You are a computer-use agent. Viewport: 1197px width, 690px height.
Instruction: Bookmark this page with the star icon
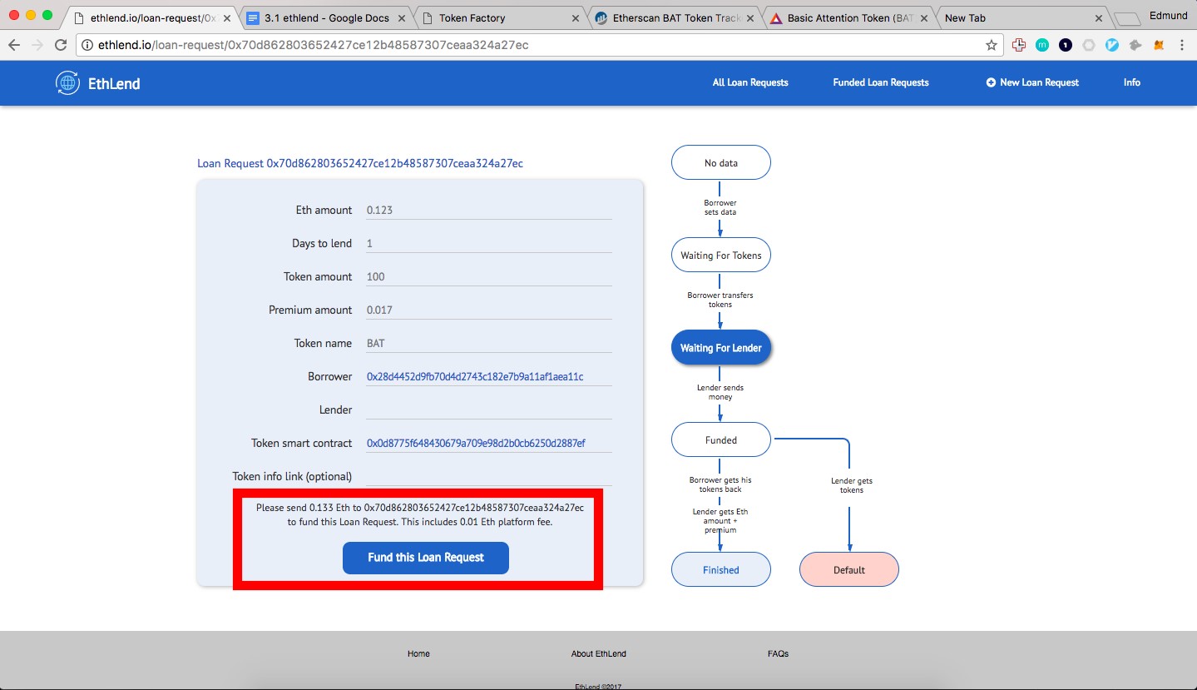pyautogui.click(x=991, y=45)
